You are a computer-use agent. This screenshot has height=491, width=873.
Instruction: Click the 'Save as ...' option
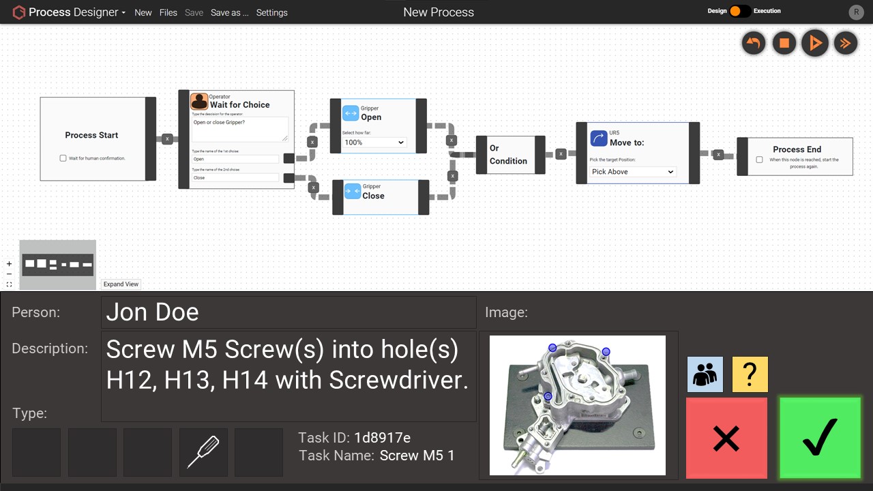pyautogui.click(x=229, y=12)
